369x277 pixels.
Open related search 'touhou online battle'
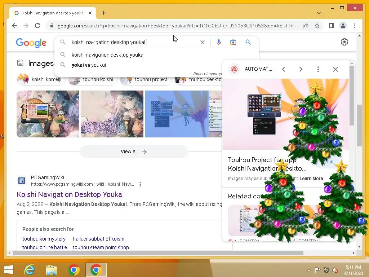click(45, 247)
